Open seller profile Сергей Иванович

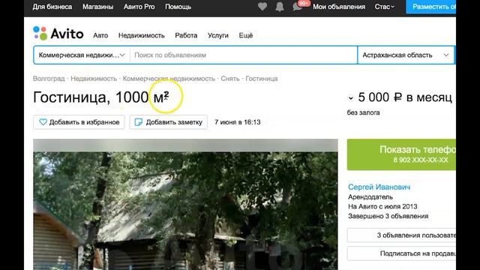(x=379, y=187)
